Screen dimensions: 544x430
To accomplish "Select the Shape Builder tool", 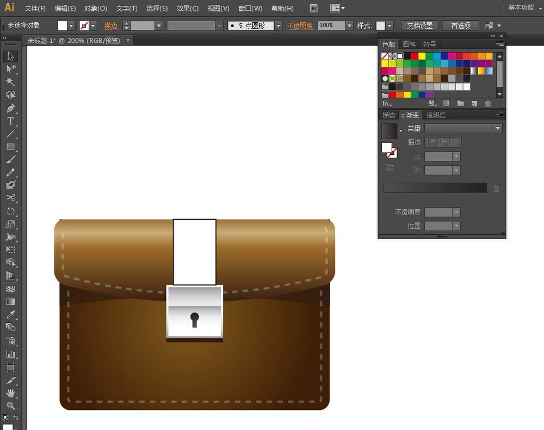I will click(x=10, y=263).
